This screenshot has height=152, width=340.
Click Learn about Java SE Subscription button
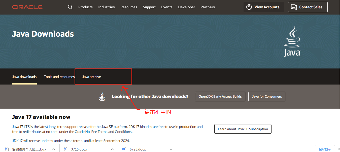click(x=243, y=129)
